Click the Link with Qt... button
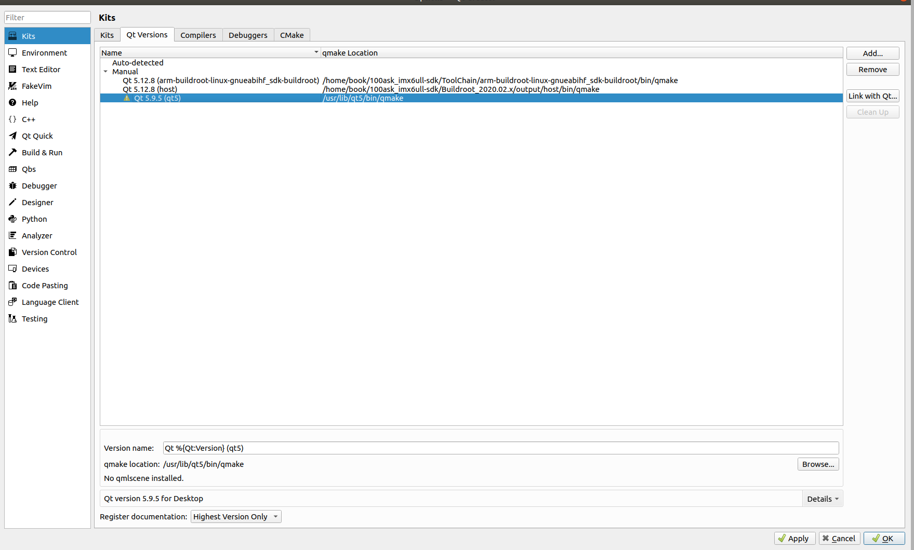Image resolution: width=914 pixels, height=550 pixels. (872, 96)
